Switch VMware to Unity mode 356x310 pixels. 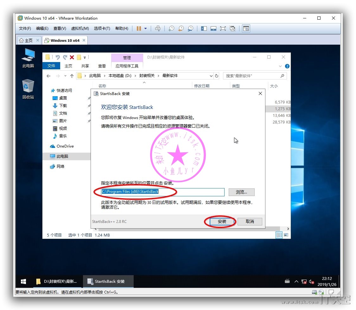(x=232, y=28)
